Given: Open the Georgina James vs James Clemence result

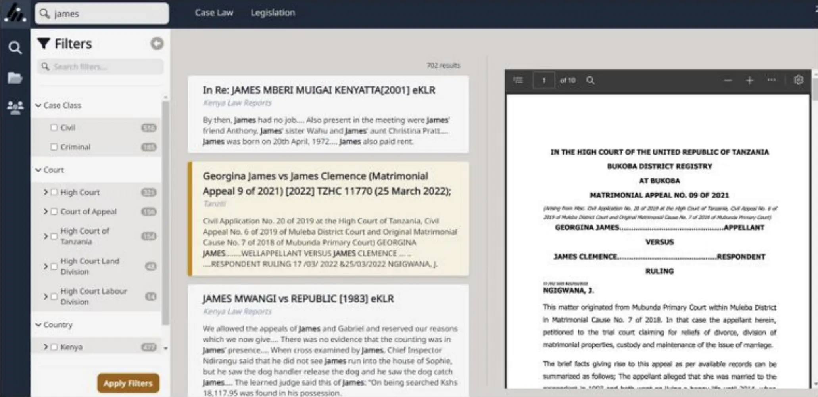Looking at the screenshot, I should (327, 183).
